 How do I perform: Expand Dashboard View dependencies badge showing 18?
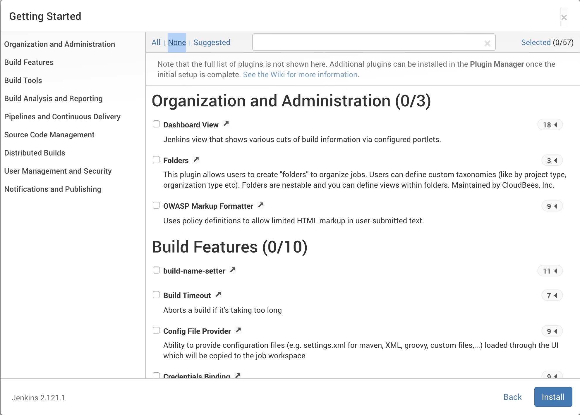pos(550,125)
